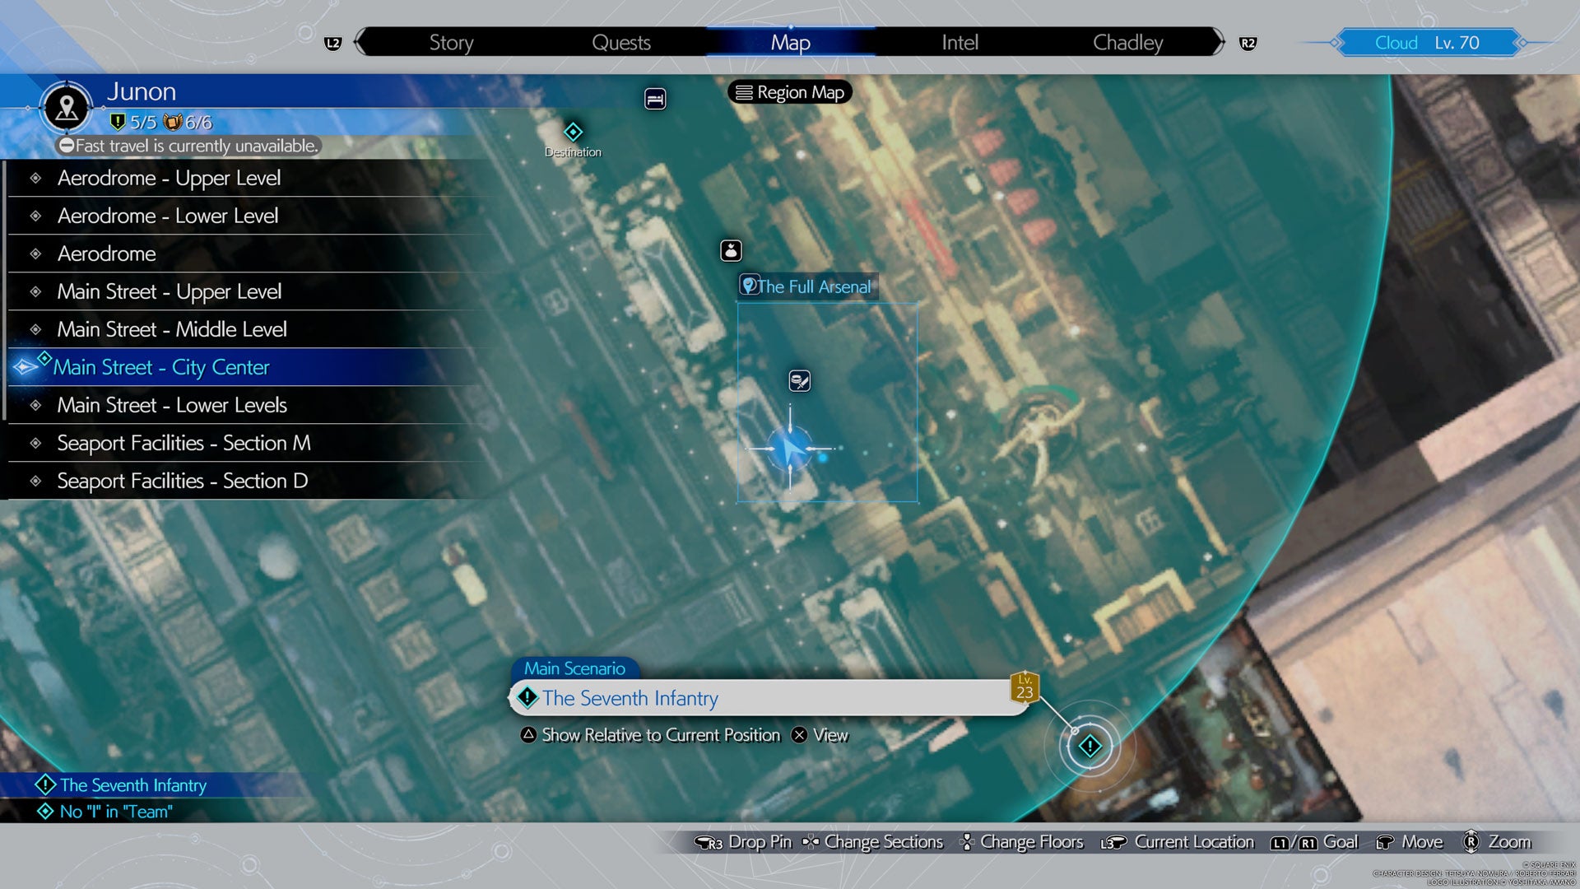Click the Junon location pin emblem
This screenshot has width=1580, height=889.
point(67,107)
